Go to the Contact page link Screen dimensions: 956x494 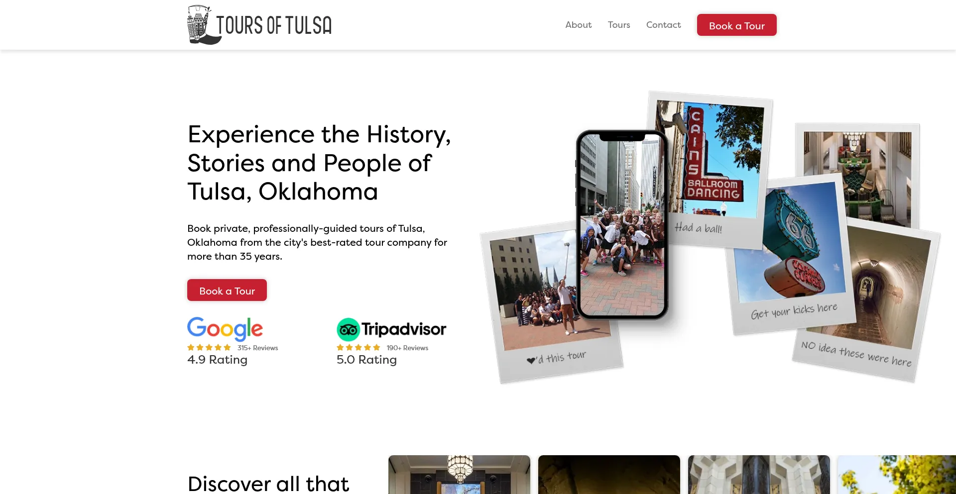coord(663,25)
